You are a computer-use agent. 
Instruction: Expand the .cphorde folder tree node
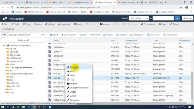6,52
